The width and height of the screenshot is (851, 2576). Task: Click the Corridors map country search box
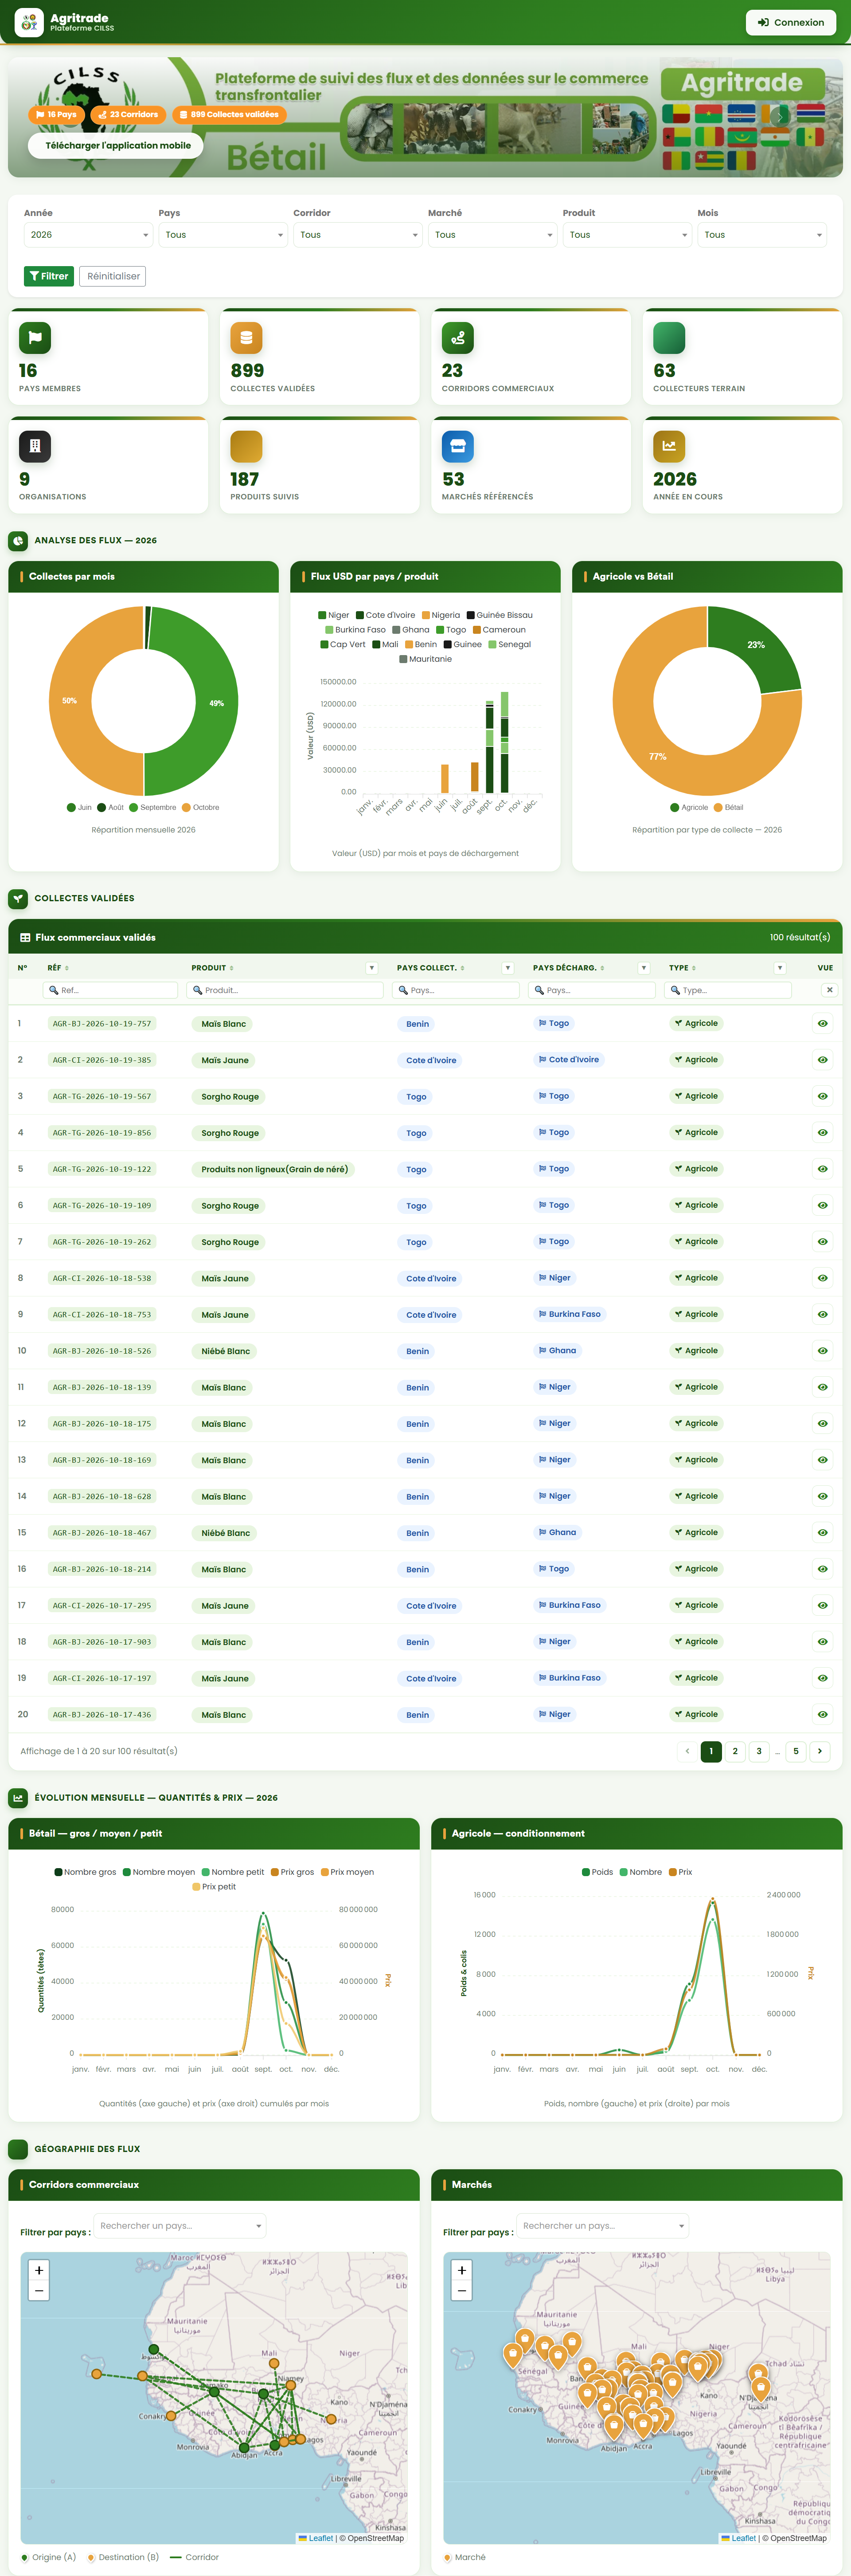point(181,2226)
